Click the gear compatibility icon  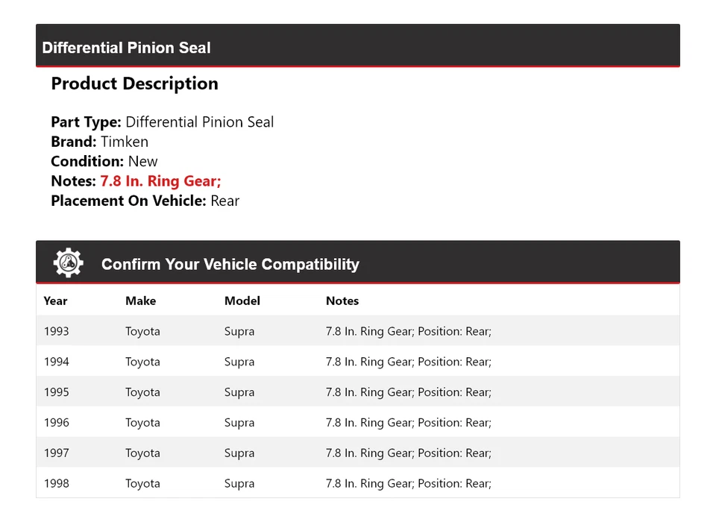(68, 263)
